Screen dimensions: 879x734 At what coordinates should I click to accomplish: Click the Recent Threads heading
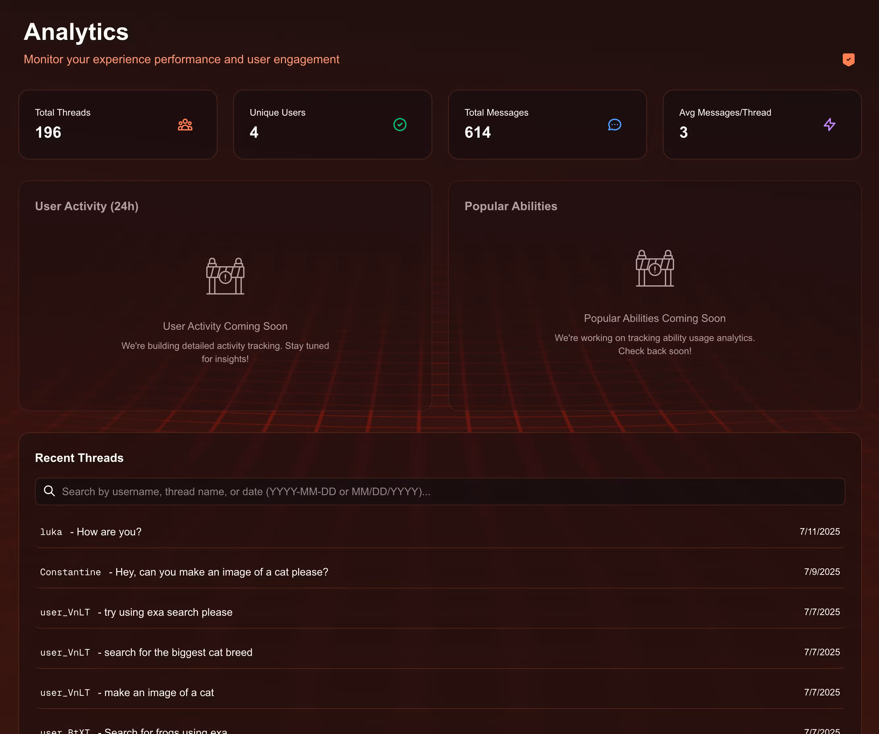pyautogui.click(x=79, y=458)
